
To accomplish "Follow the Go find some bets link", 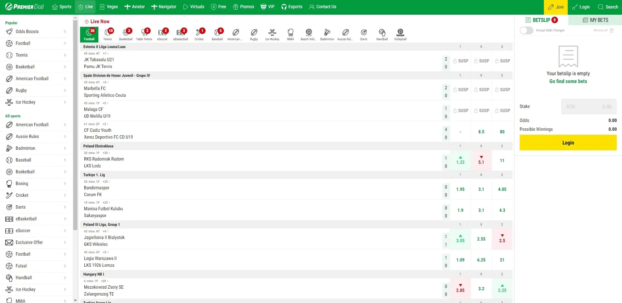I will click(568, 81).
